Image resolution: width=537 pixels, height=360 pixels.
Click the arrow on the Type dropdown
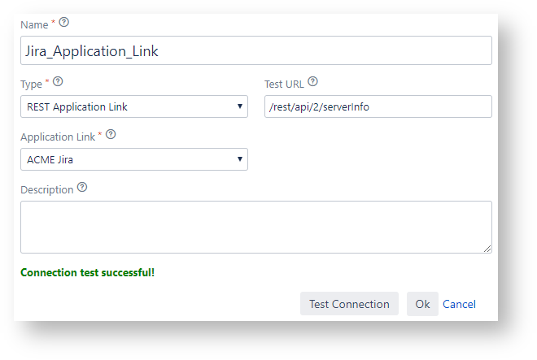coord(240,106)
